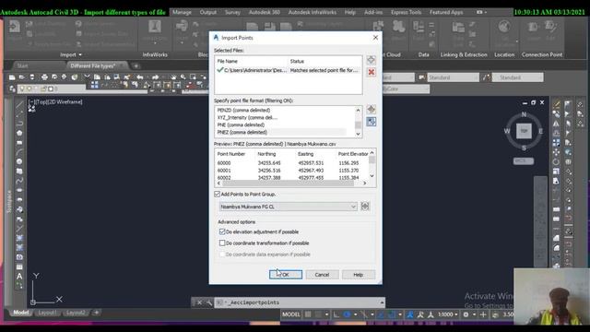
Task: Uncheck Do elevation adjustment if possible
Action: [222, 231]
